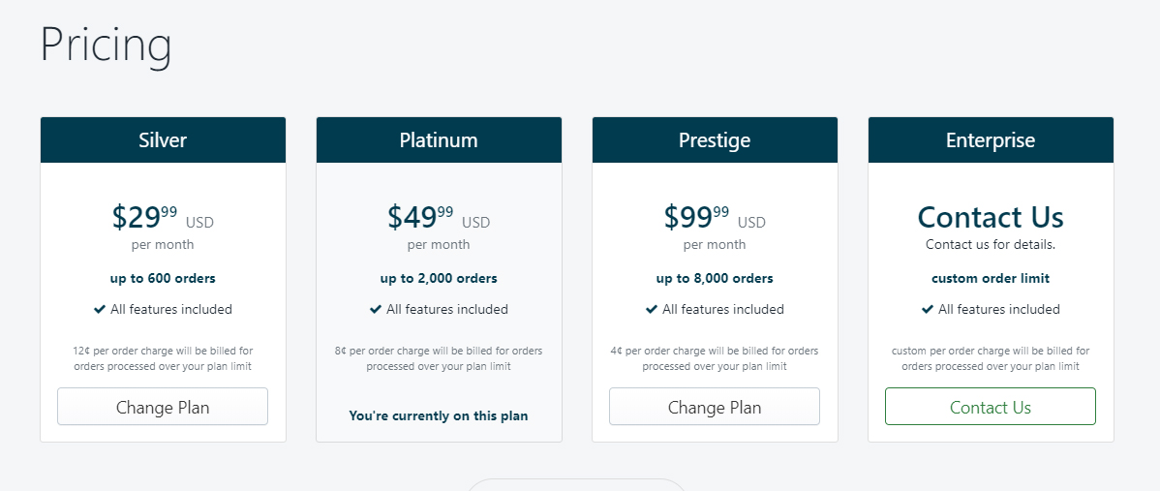Select the Prestige plan header

[x=715, y=139]
